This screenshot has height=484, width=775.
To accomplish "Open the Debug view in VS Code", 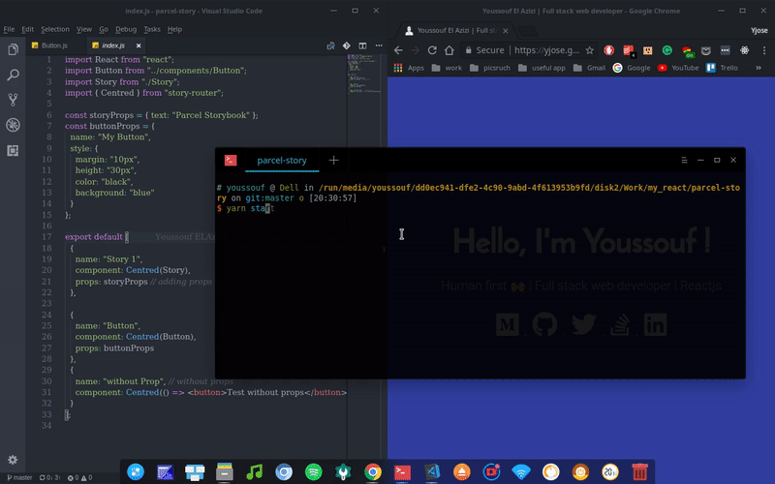I will (x=13, y=125).
